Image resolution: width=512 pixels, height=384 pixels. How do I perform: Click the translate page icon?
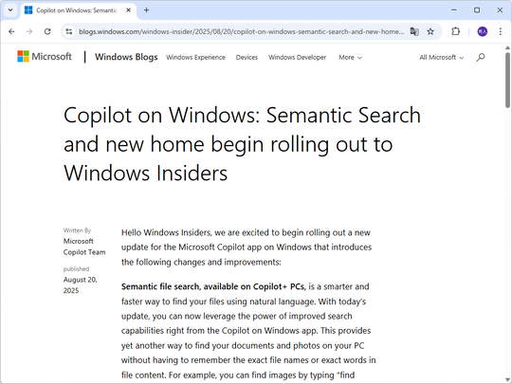(x=414, y=31)
